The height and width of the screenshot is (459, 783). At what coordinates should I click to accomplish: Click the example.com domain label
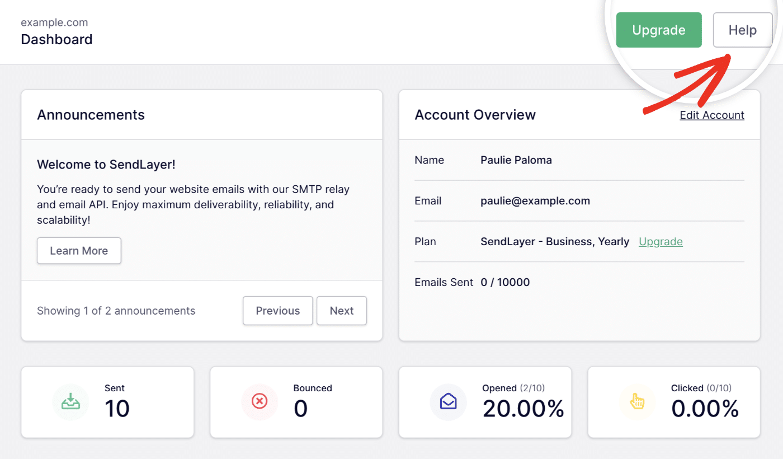54,23
